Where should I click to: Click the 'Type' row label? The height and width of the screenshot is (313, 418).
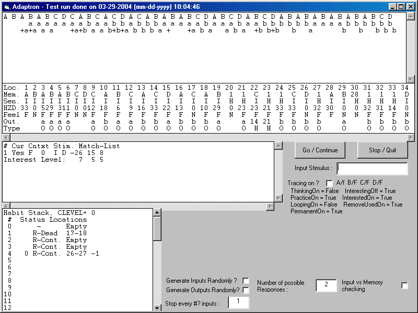tap(11, 128)
